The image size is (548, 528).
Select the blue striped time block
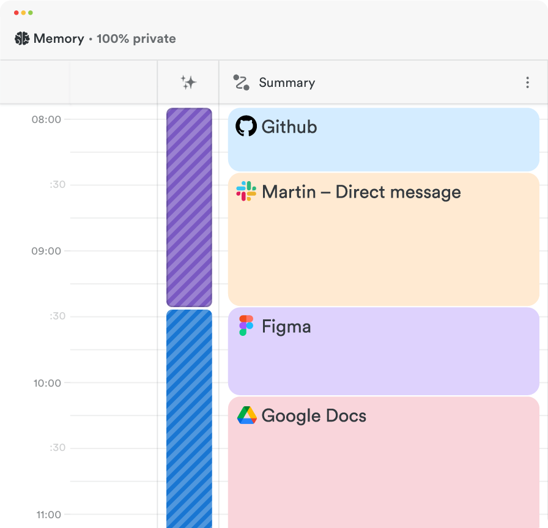click(x=189, y=419)
